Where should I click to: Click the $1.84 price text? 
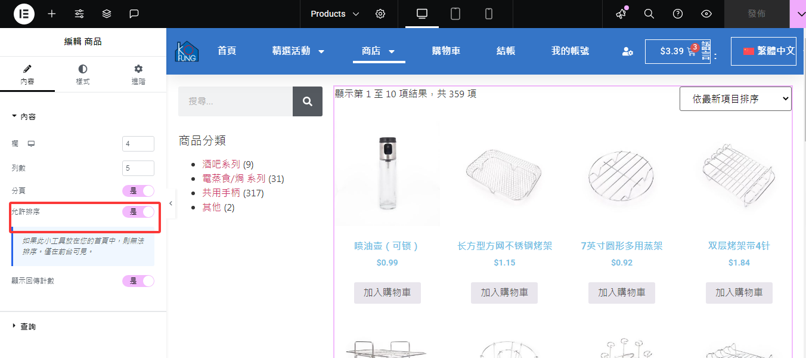(x=739, y=263)
